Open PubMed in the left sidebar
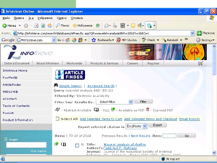The height and width of the screenshot is (163, 217). 10,78
